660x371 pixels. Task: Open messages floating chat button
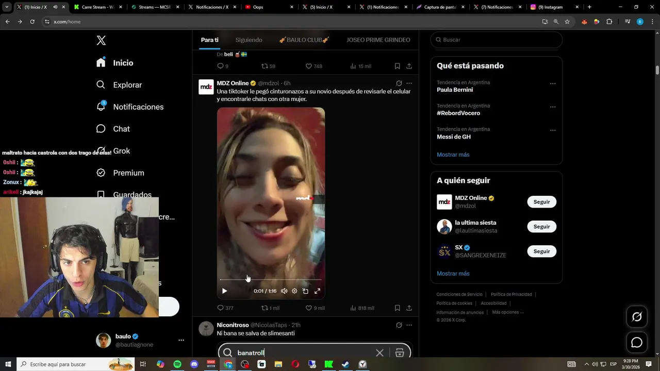coord(637,343)
